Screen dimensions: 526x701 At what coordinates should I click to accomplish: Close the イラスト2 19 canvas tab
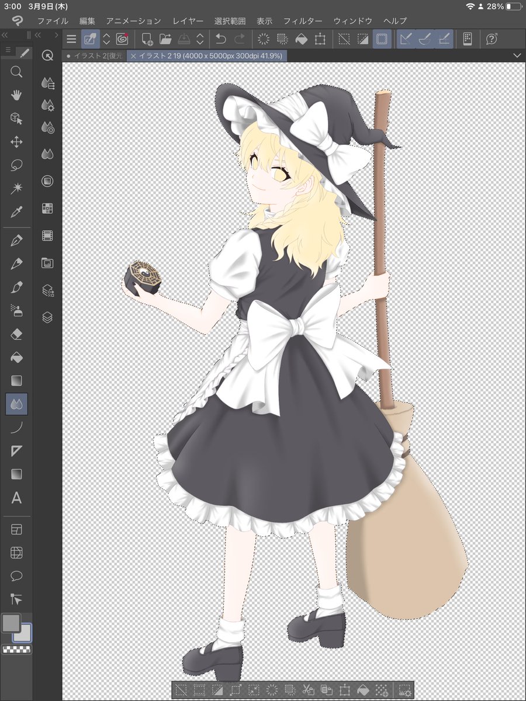click(133, 56)
